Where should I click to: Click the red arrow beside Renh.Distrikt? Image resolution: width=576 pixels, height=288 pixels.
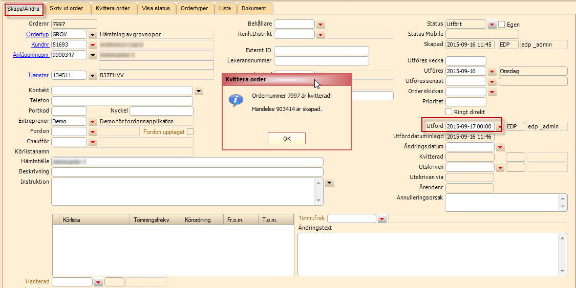tap(321, 35)
